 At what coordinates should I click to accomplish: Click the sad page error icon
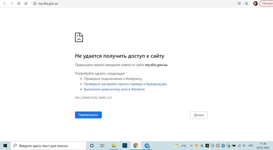tap(79, 37)
